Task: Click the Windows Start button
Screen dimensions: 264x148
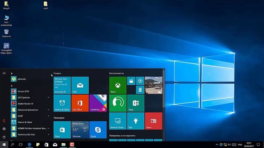Action: point(4,144)
